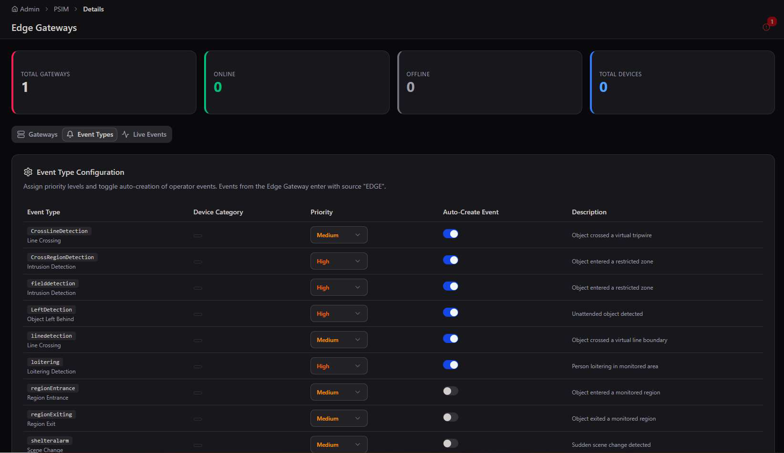Open shelteralarm priority dropdown
Viewport: 784px width, 453px height.
click(x=339, y=444)
